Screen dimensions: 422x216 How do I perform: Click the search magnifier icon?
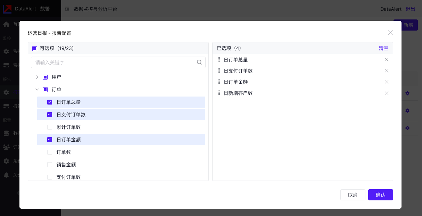click(x=199, y=63)
